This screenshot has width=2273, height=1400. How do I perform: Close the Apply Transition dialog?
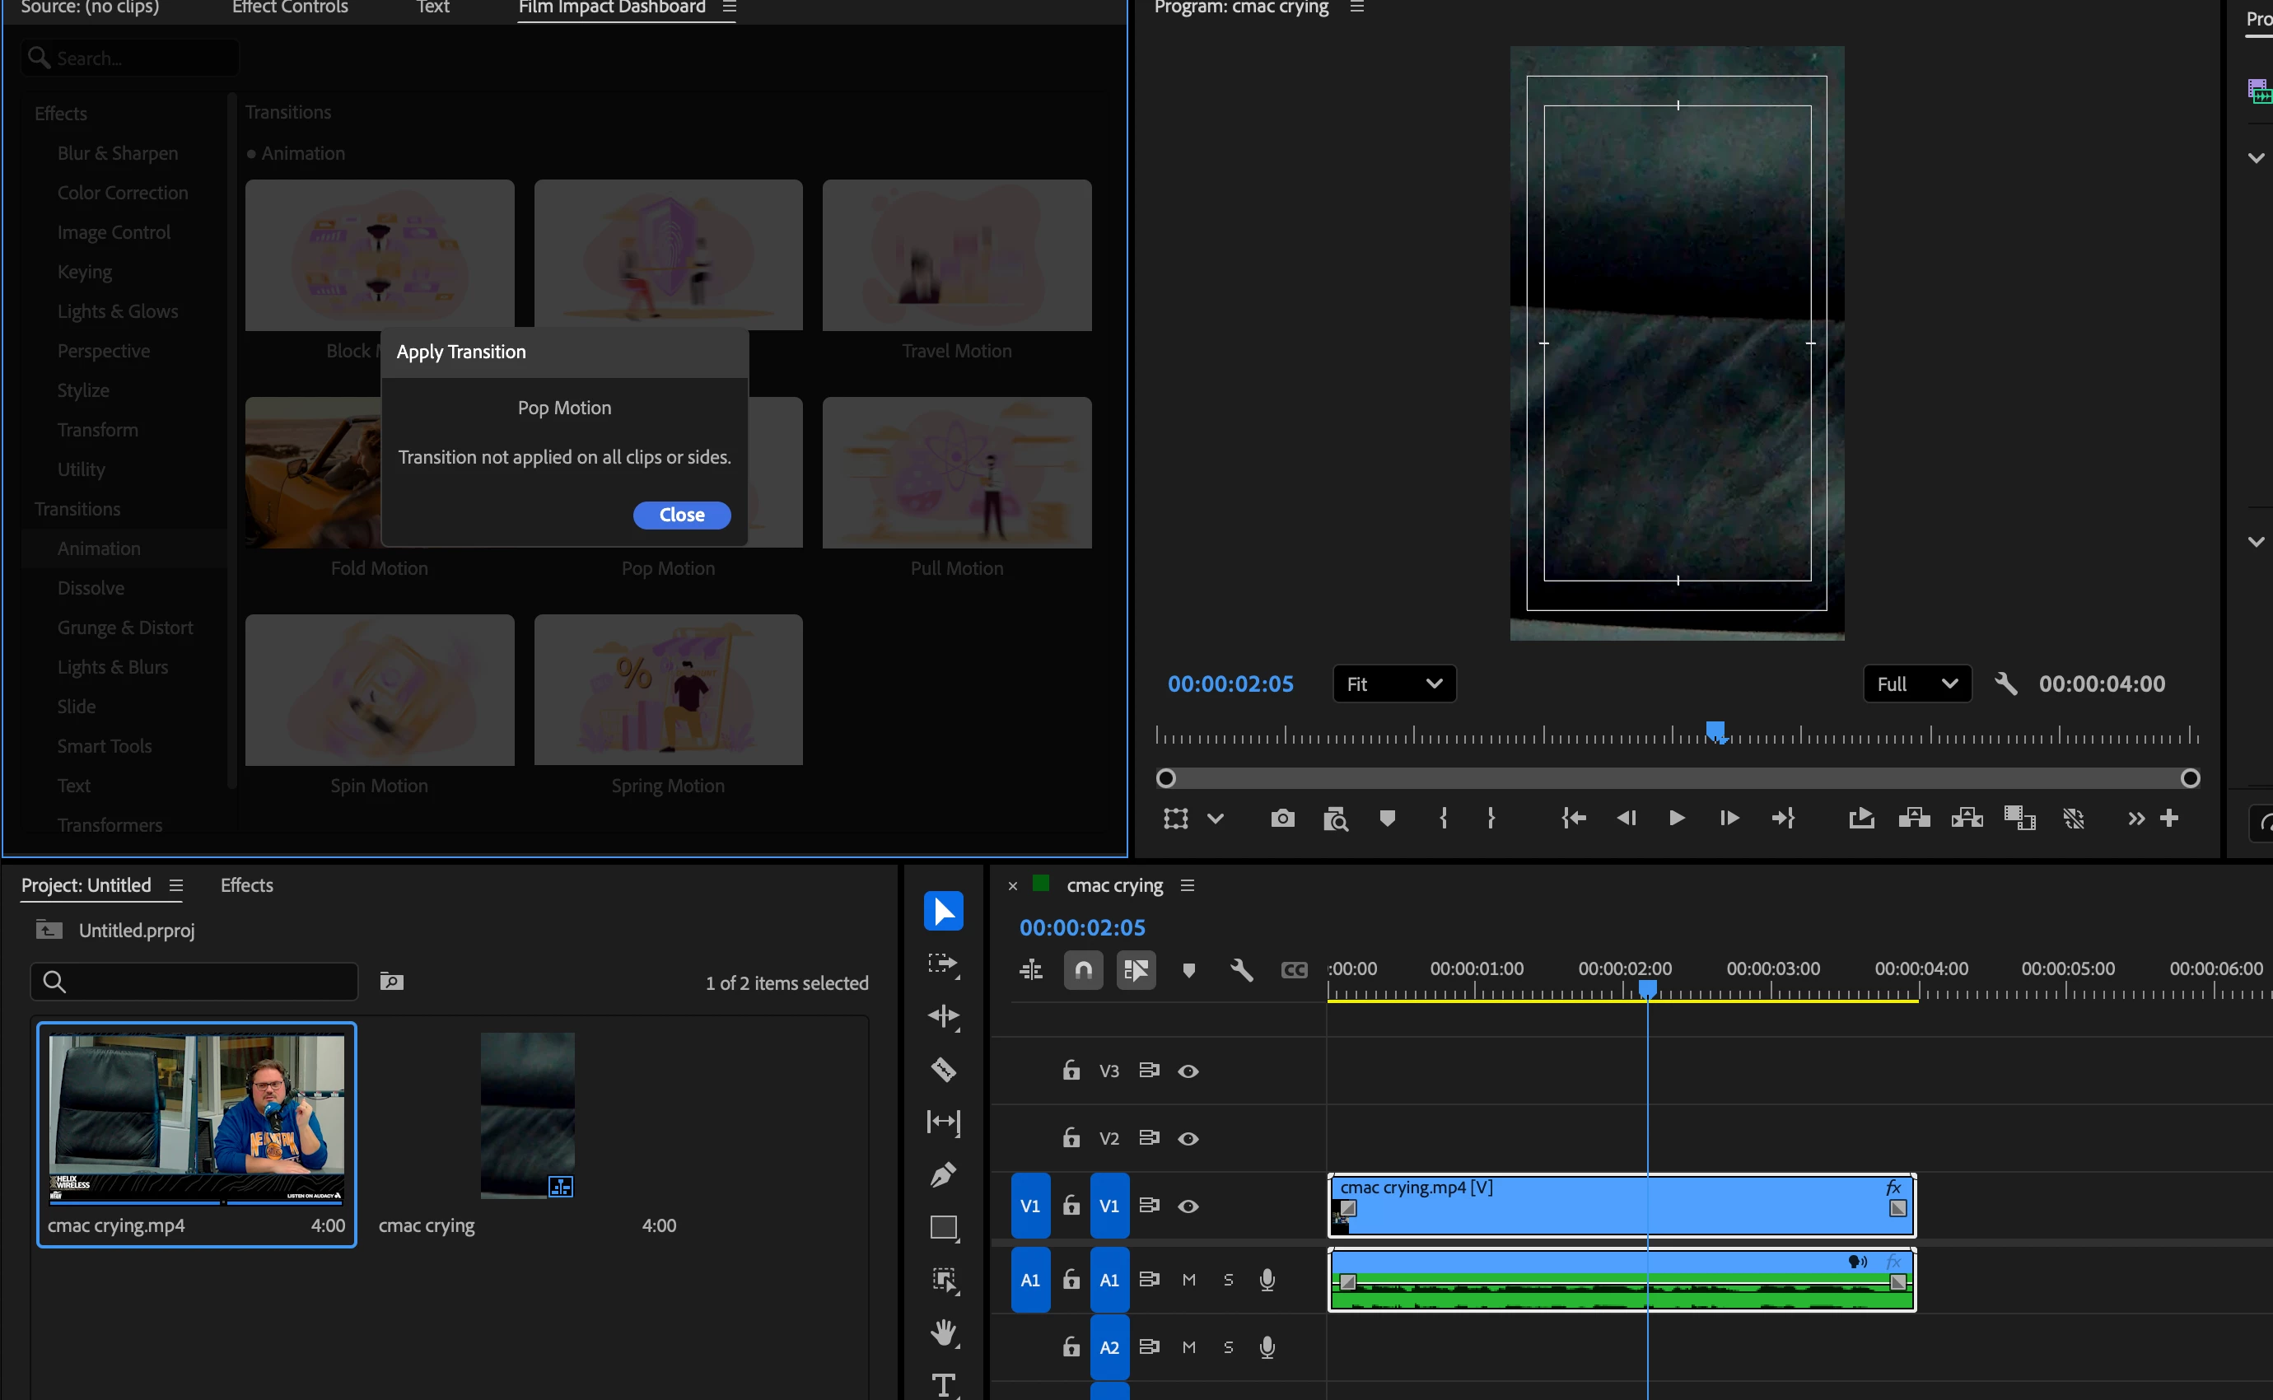(x=683, y=515)
